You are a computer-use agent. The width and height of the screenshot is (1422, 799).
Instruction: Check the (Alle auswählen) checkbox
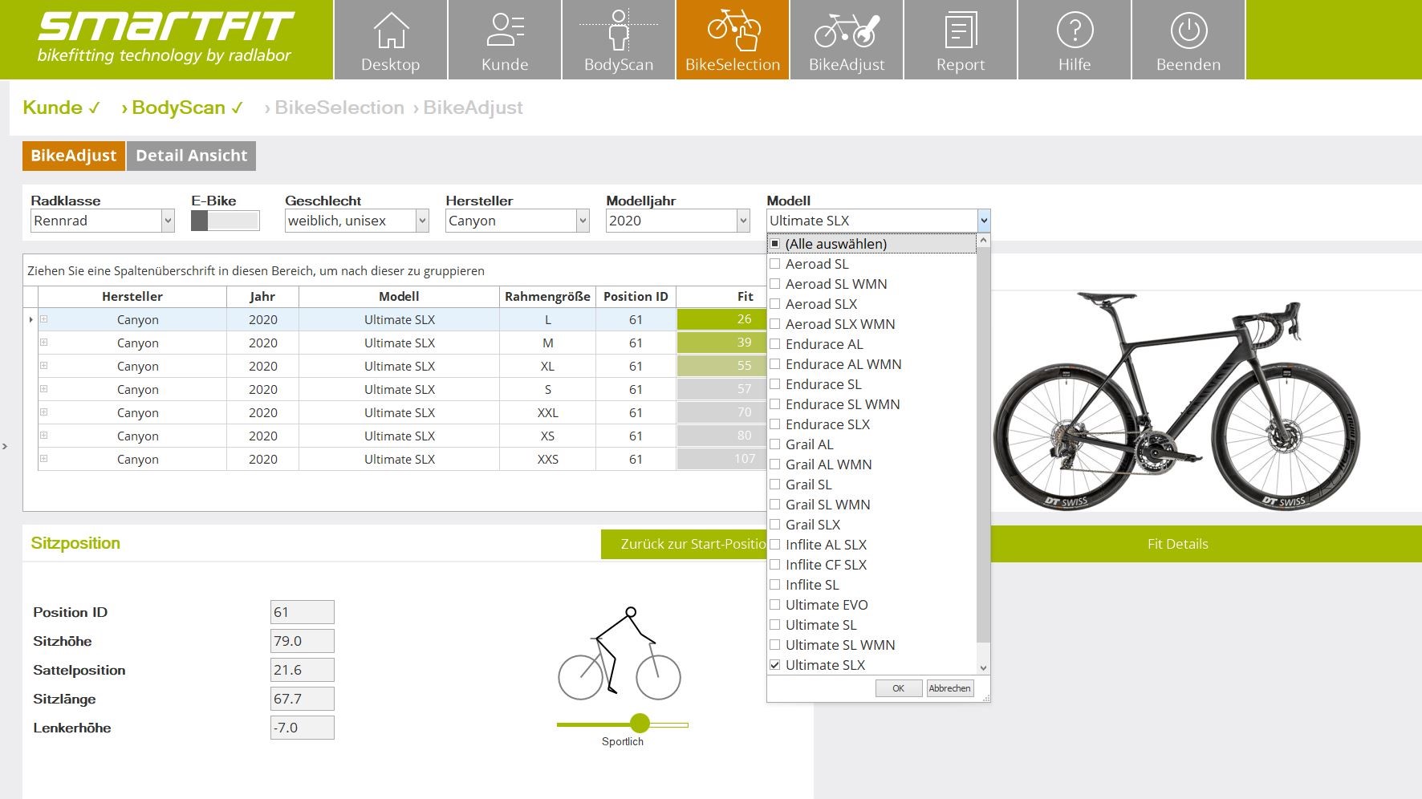(775, 244)
